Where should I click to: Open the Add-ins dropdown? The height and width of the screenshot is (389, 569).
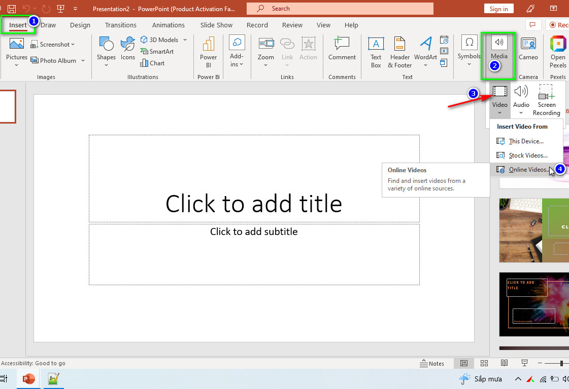point(237,52)
